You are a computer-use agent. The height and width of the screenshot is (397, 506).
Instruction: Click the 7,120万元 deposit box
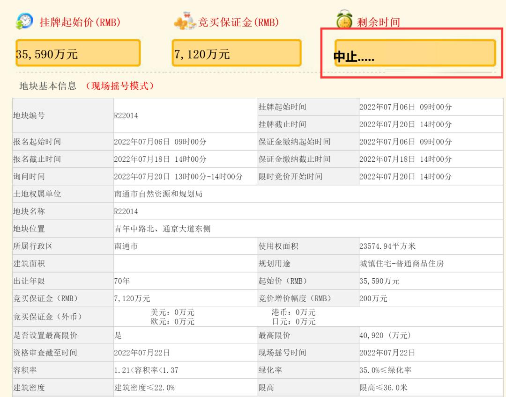click(237, 53)
